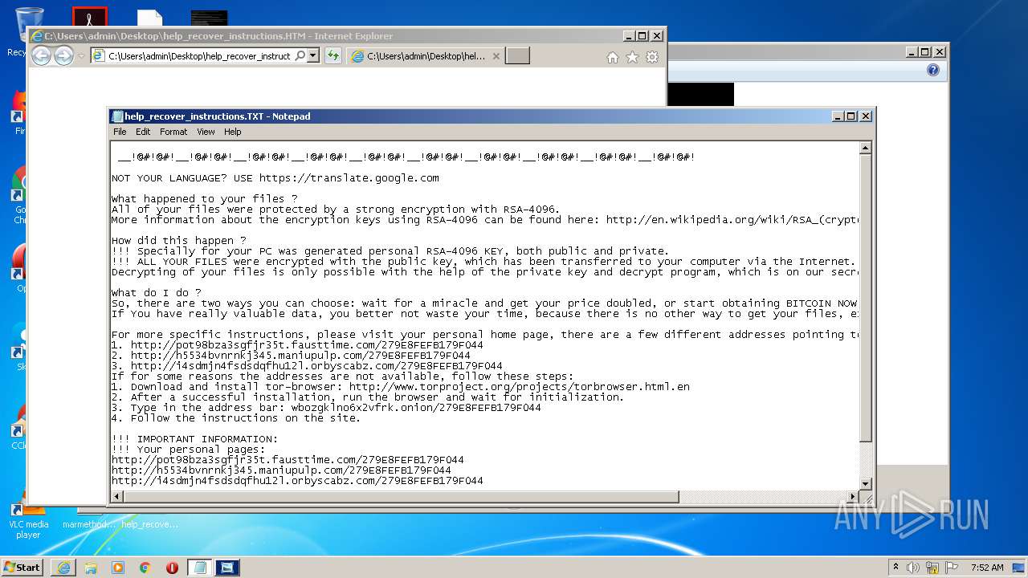Select the IE tab C:\Users\admin\Desktop\hel...

[x=426, y=56]
